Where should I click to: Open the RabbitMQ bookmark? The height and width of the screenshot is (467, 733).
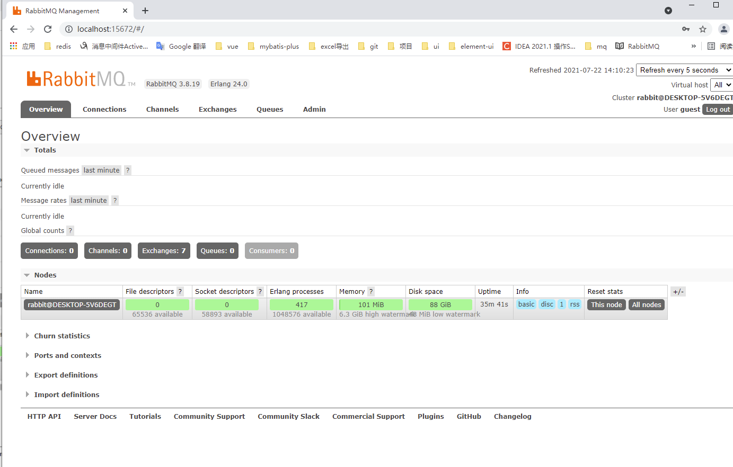coord(638,46)
